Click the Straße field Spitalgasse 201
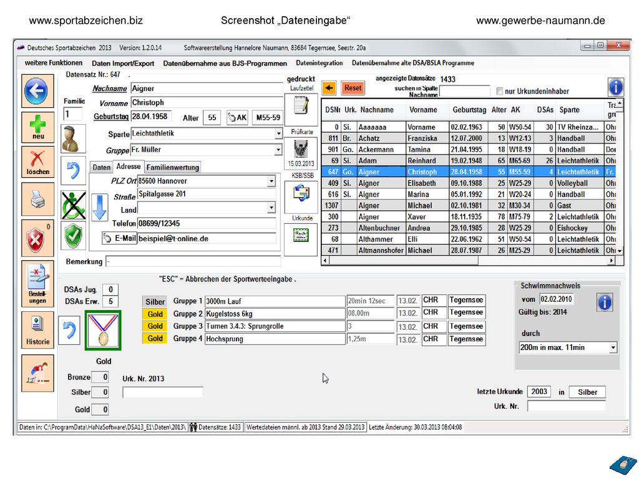 click(207, 194)
